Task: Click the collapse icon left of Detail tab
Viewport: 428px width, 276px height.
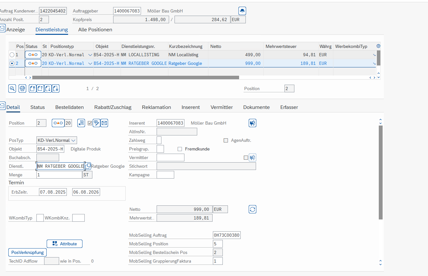Action: (3, 105)
